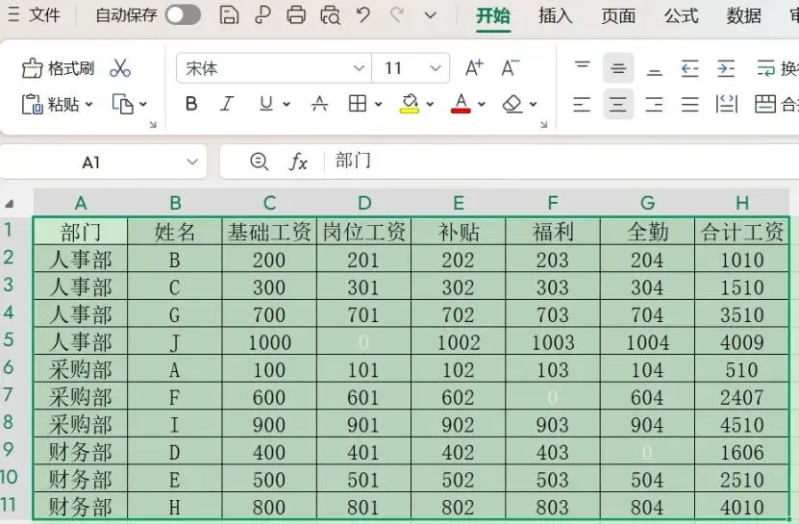Viewport: 799px width, 524px height.
Task: Switch to the 开始 tab
Action: [492, 15]
